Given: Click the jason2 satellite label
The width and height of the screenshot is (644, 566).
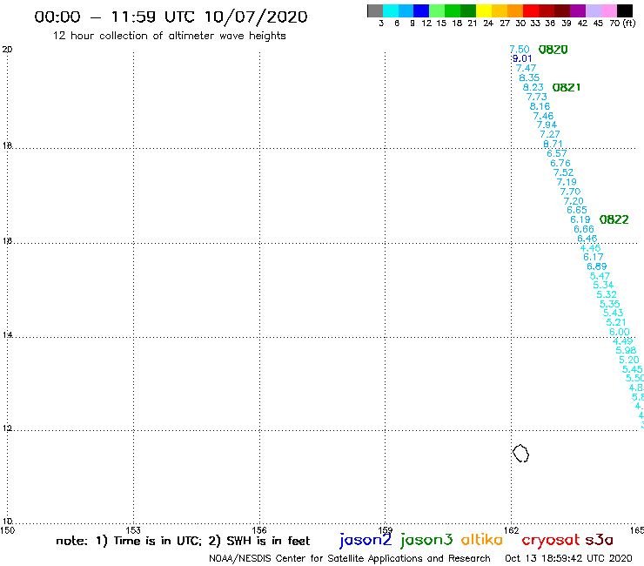Looking at the screenshot, I should click(x=366, y=540).
